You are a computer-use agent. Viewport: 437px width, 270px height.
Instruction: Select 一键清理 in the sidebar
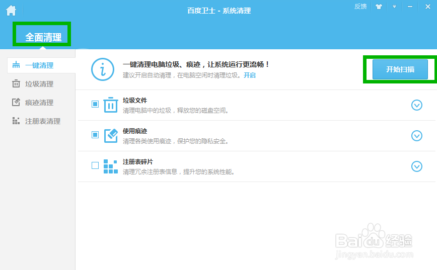(41, 65)
